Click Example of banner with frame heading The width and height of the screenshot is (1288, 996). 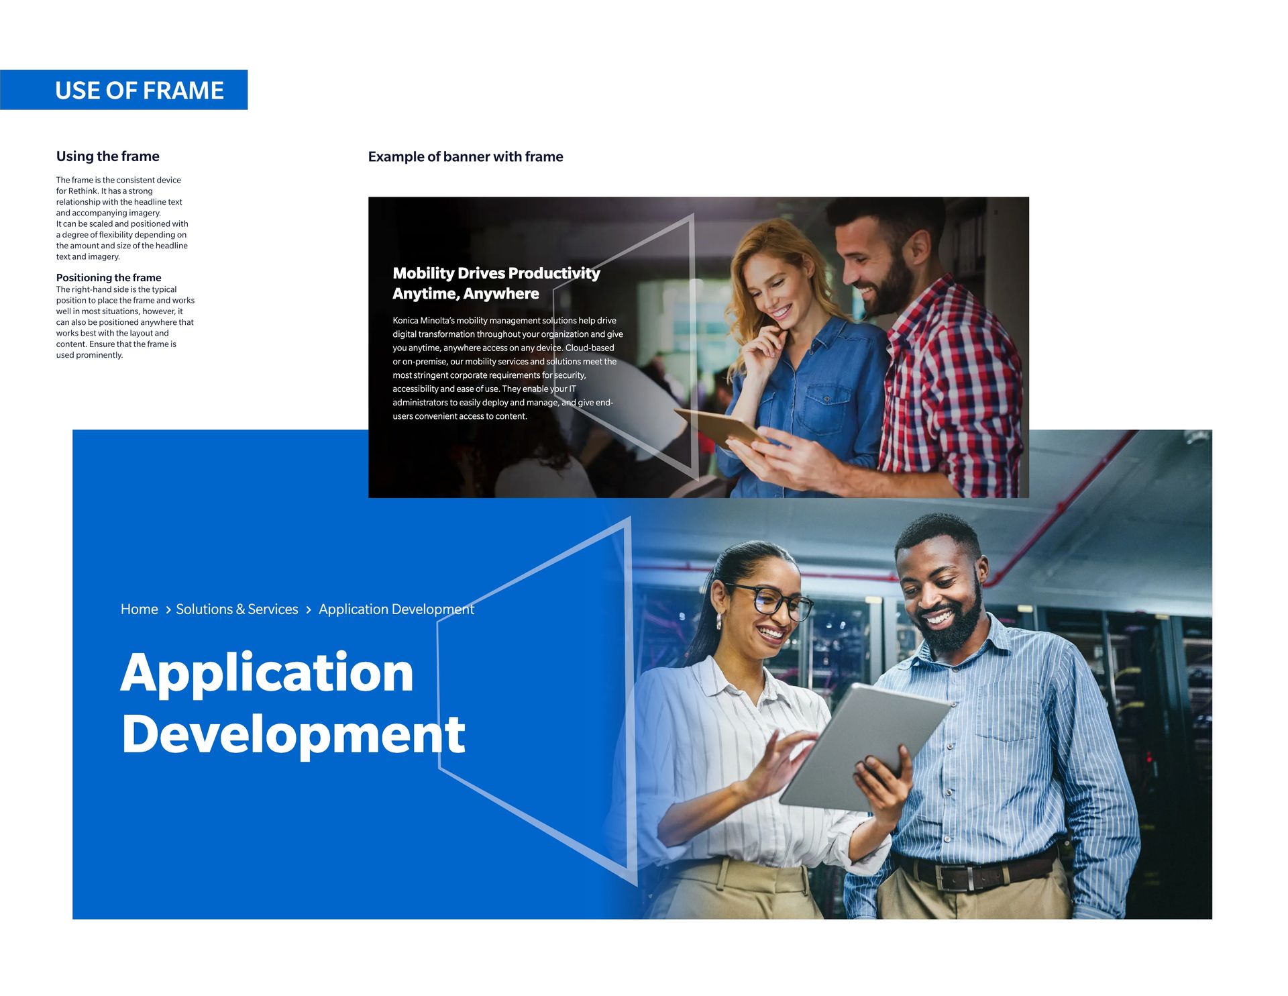tap(466, 157)
